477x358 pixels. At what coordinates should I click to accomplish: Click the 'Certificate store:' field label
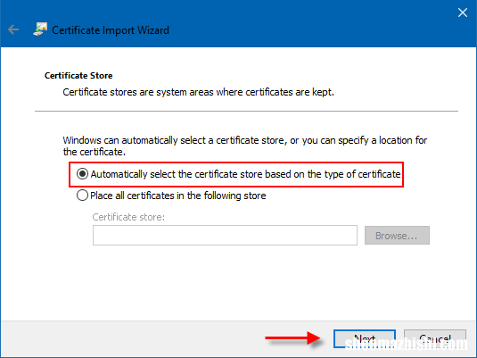click(128, 217)
